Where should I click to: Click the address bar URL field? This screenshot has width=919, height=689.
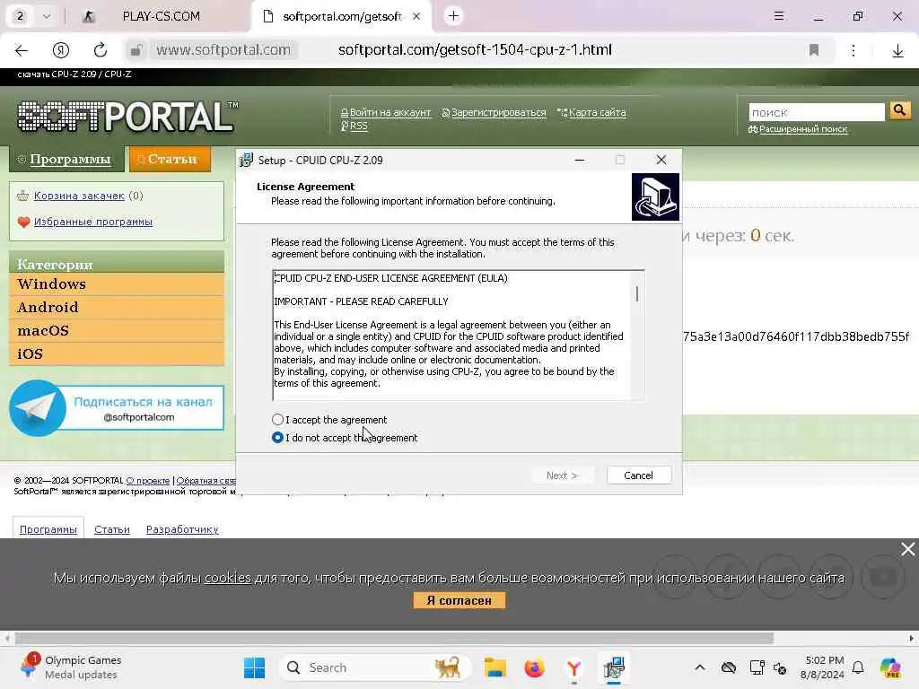[x=475, y=50]
